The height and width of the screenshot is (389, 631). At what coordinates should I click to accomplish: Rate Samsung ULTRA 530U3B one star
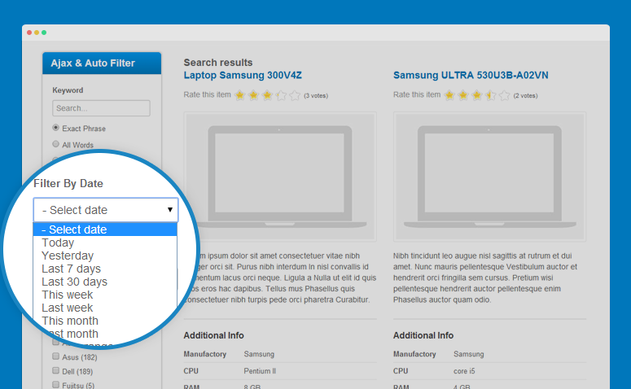450,95
